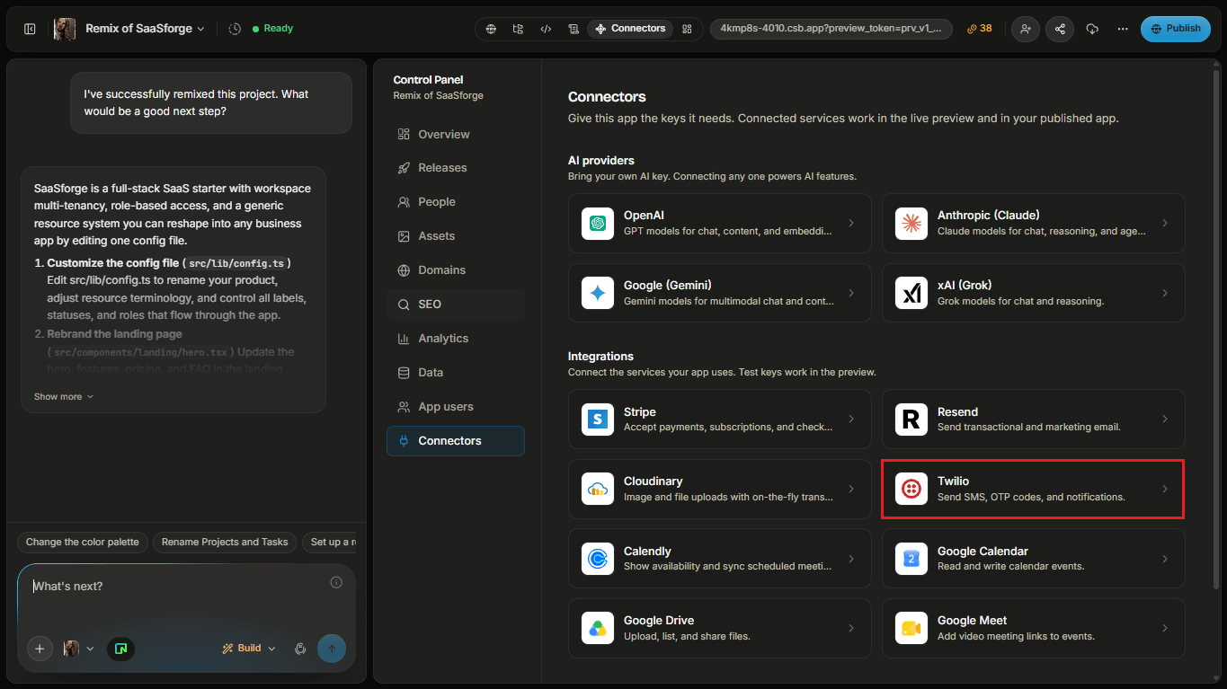This screenshot has width=1227, height=689.
Task: Click the send arrow button
Action: coord(331,649)
